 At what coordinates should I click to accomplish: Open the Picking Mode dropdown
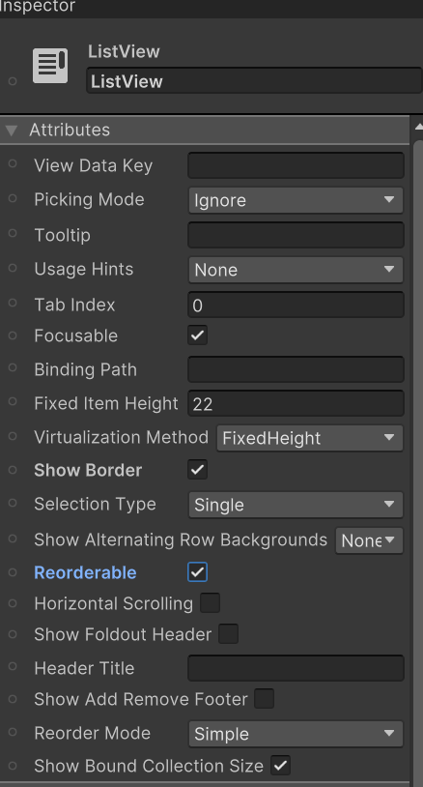pos(296,200)
